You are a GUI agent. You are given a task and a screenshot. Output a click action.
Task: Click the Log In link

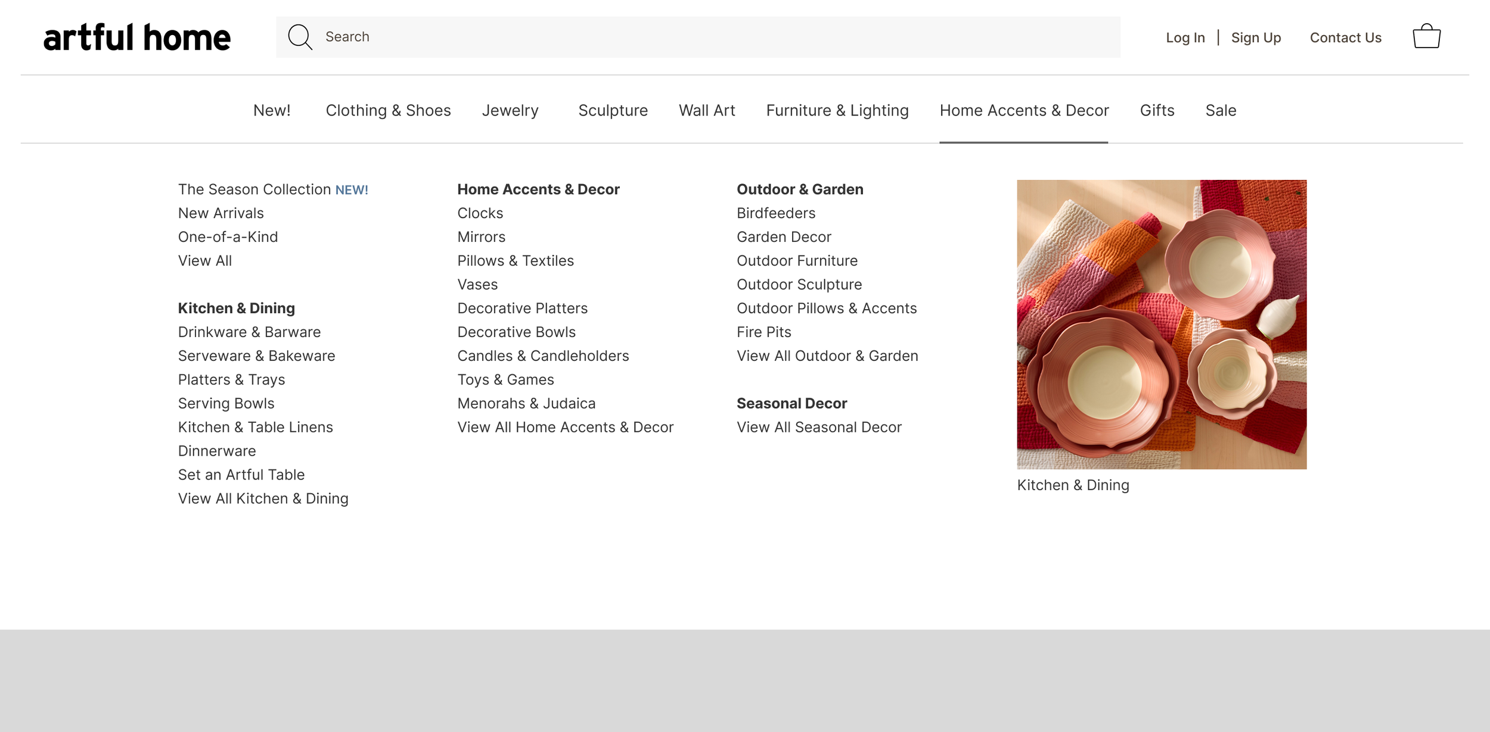coord(1185,38)
